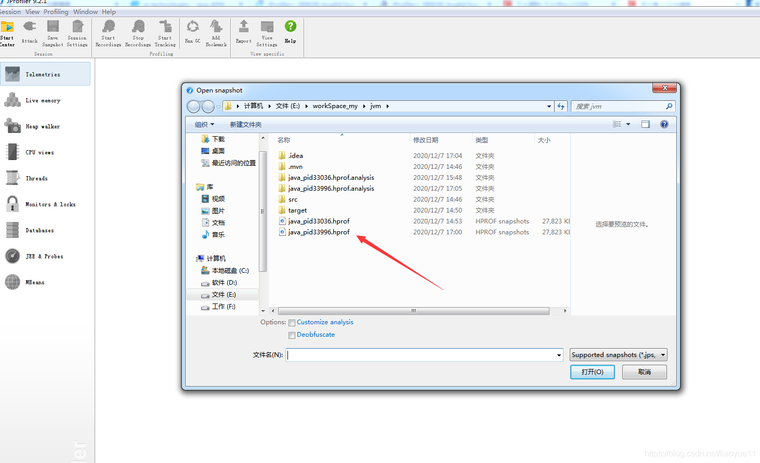Open the Live memory sidebar section
Screen dimensions: 760x463
[x=45, y=100]
